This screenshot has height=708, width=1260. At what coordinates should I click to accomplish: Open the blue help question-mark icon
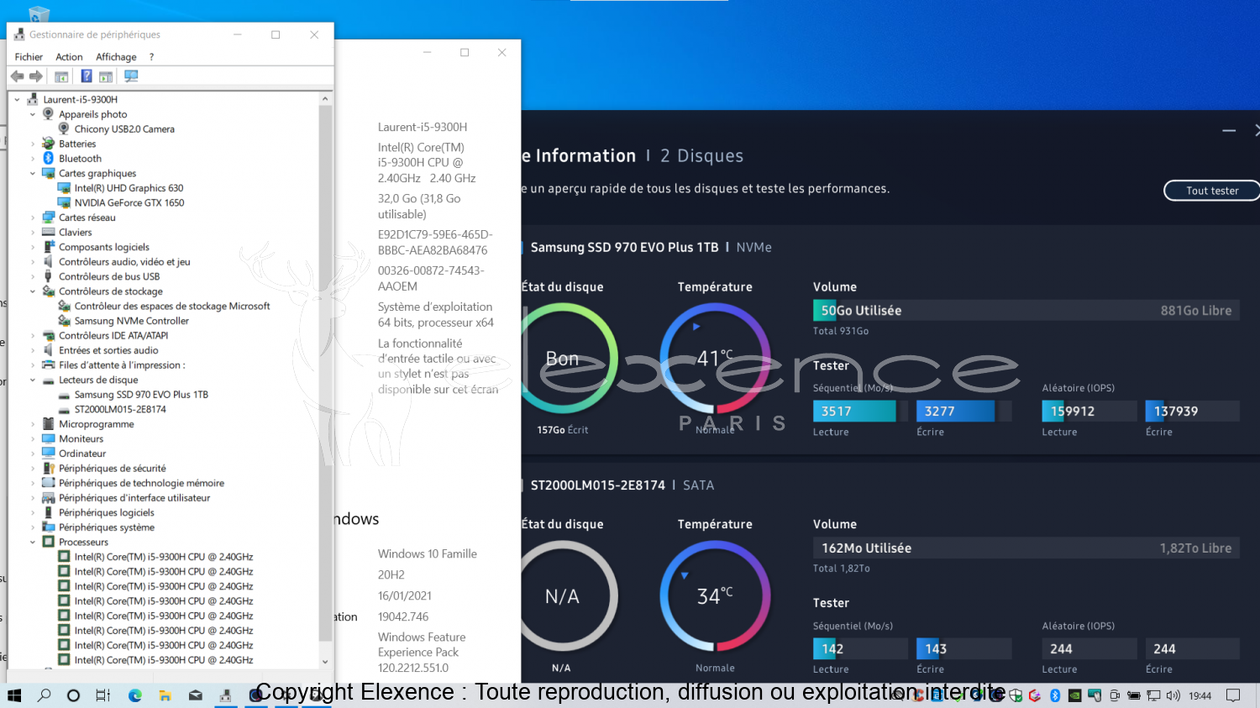click(x=87, y=76)
